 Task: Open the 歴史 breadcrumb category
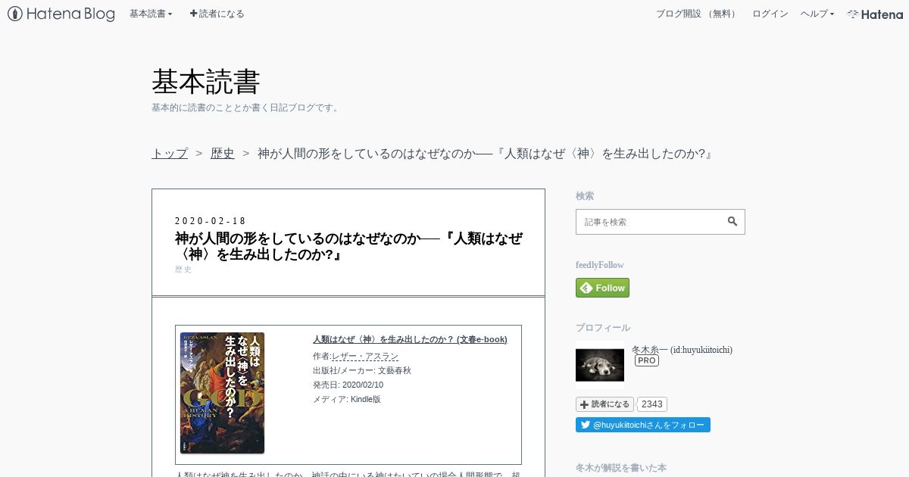[223, 153]
